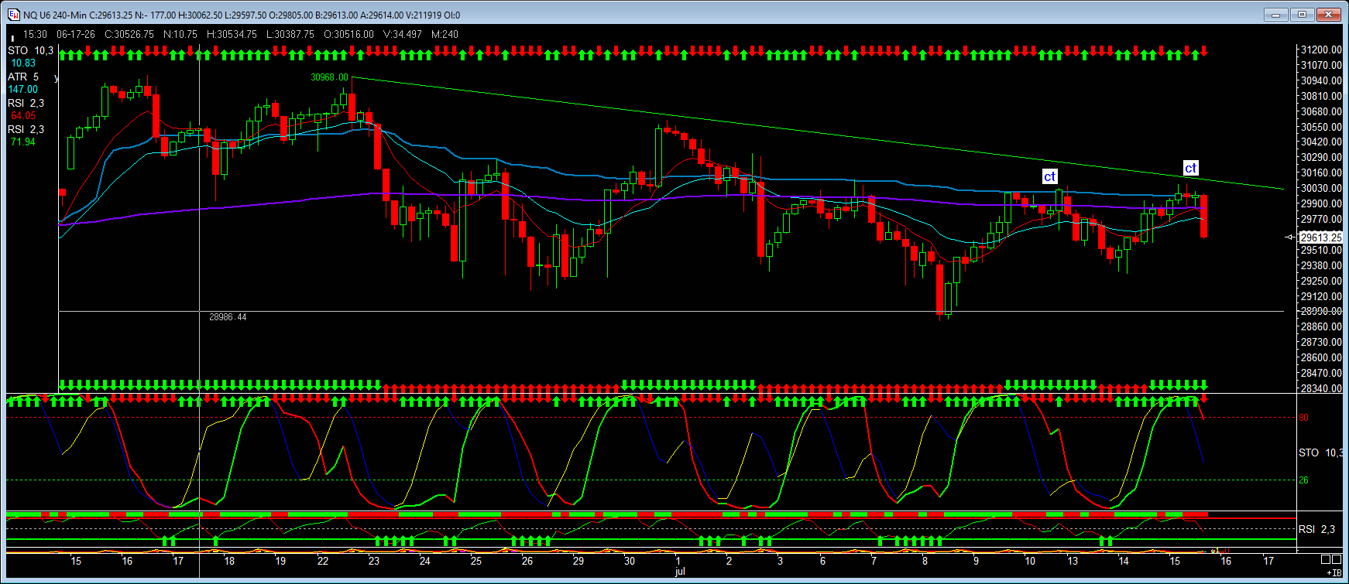
Task: Click the 30968.00 swing high label
Action: click(329, 77)
